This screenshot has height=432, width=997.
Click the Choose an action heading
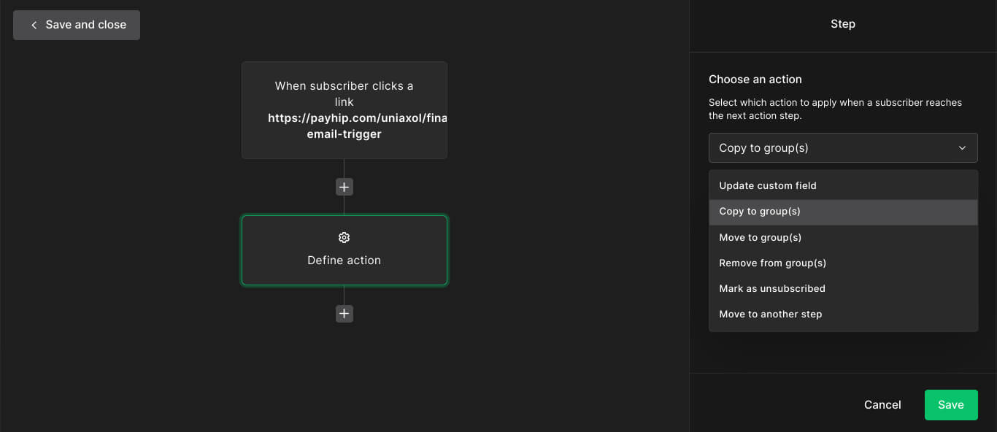755,80
